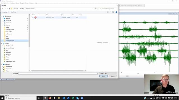Select Pictures in Quick access
The height and width of the screenshot is (100, 179).
point(8,25)
